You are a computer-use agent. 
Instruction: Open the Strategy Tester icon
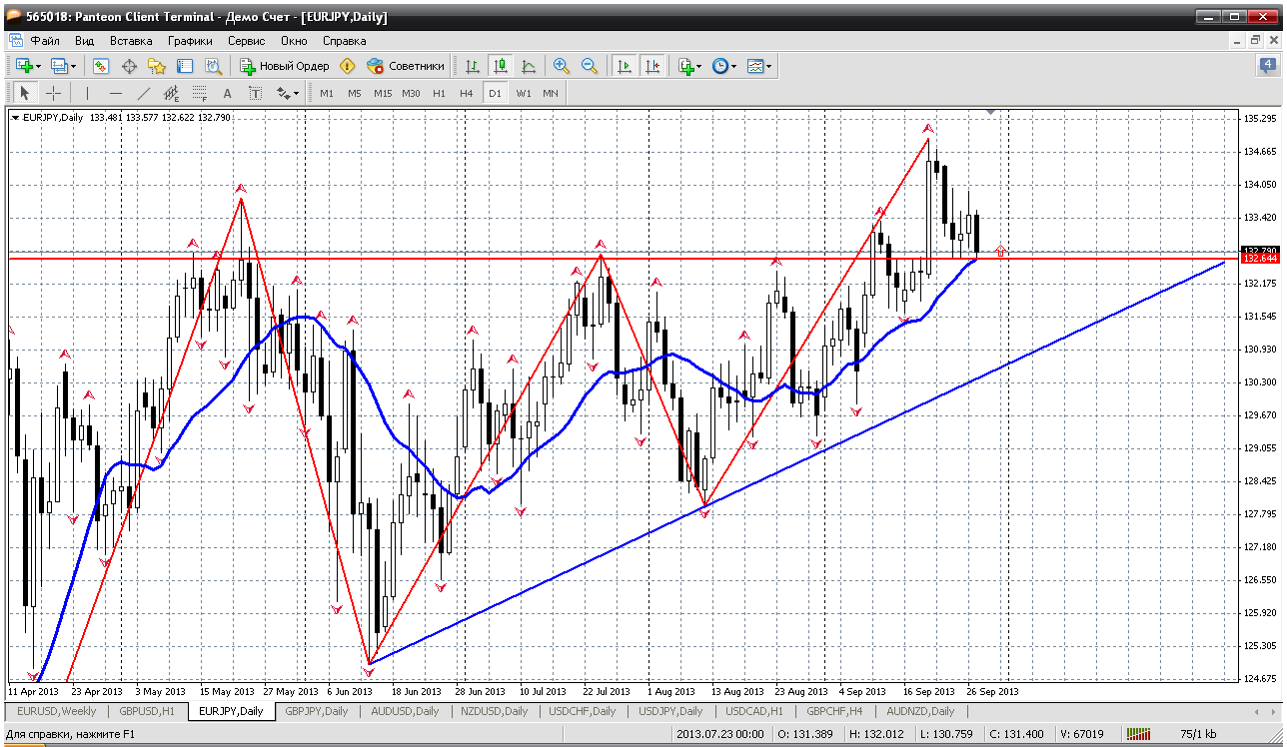click(213, 66)
